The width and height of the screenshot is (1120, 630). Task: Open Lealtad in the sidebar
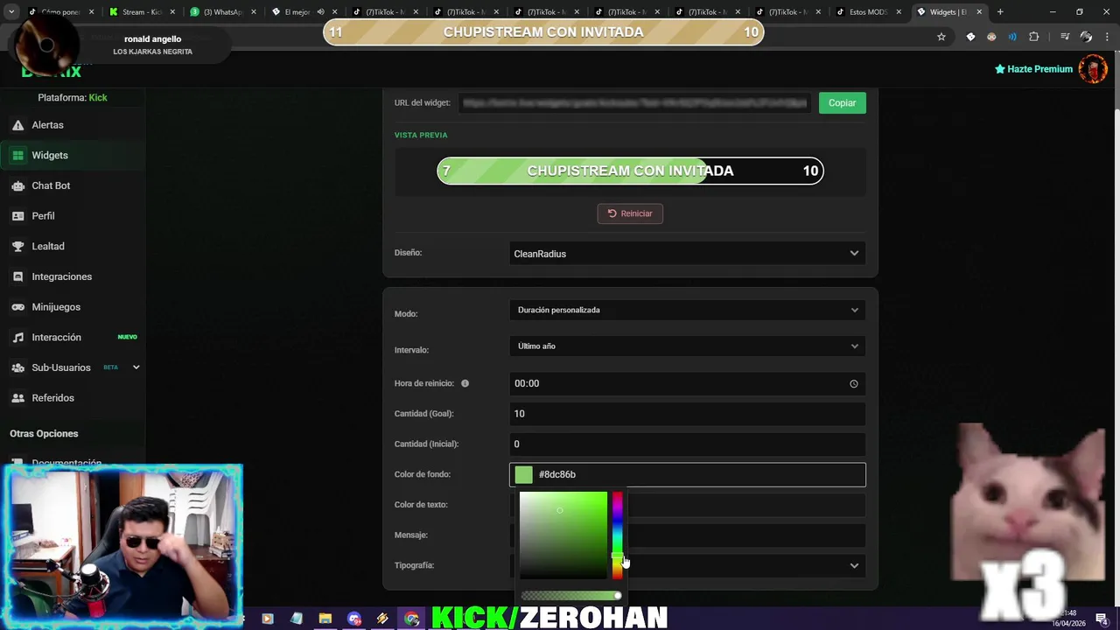(48, 247)
